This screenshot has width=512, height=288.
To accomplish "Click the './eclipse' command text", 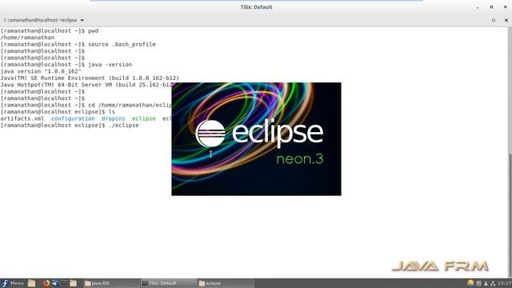I will [x=123, y=126].
